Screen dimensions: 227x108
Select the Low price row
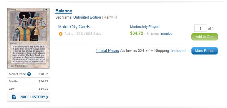[x=29, y=89]
